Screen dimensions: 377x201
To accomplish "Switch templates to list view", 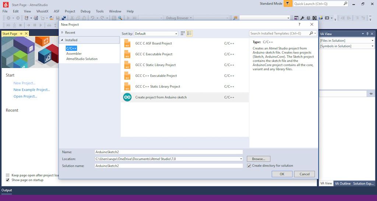I will [190, 34].
